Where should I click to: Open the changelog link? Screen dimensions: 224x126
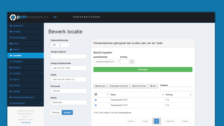coord(26,122)
